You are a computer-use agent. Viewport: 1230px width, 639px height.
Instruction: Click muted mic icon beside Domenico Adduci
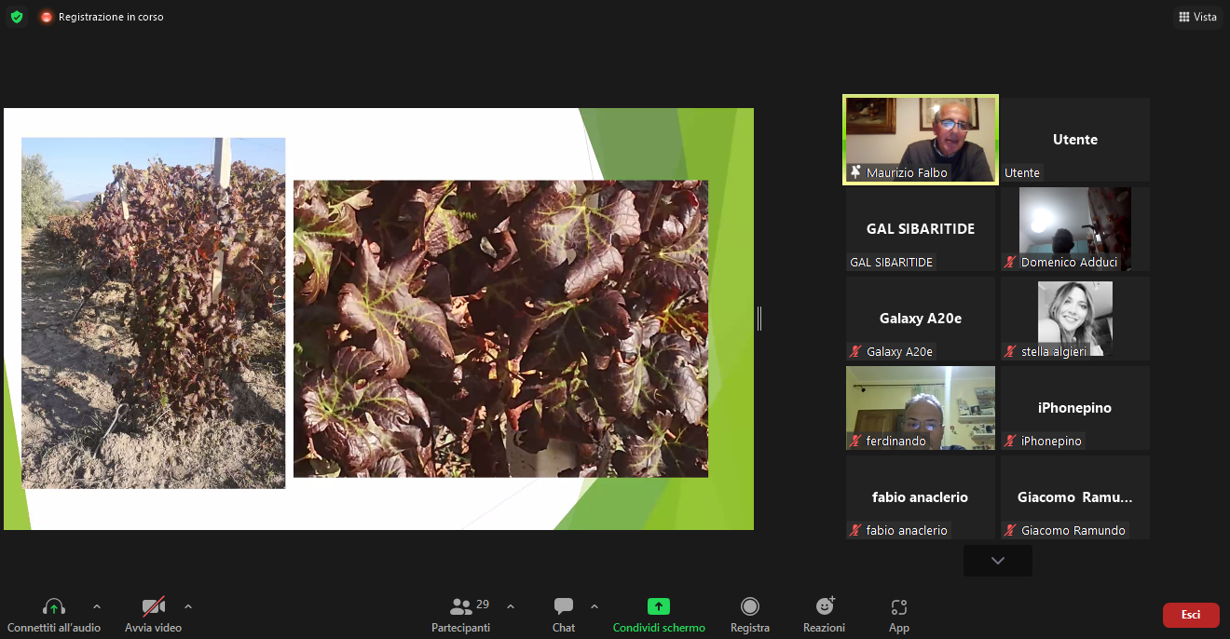point(1010,262)
